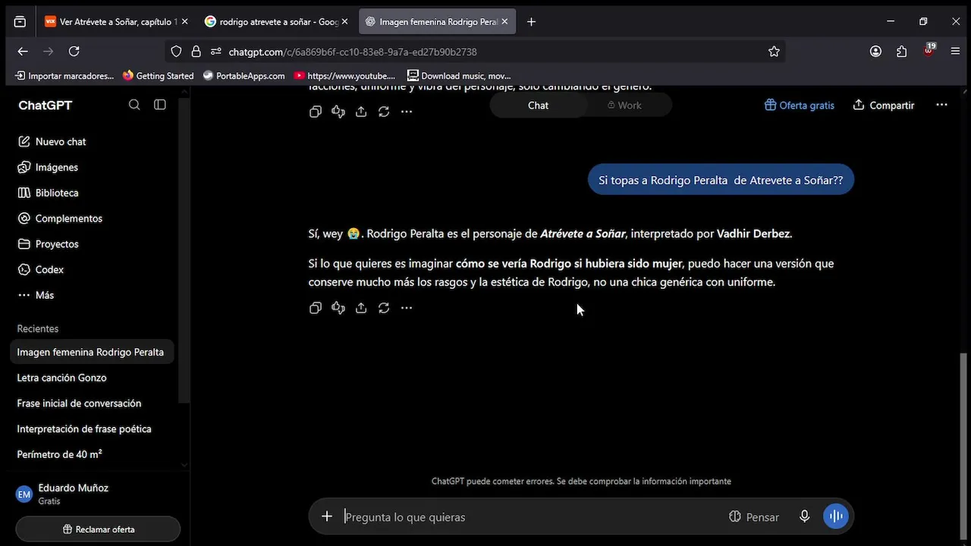Open the youtube.com bookmark
This screenshot has width=971, height=546.
coord(344,76)
